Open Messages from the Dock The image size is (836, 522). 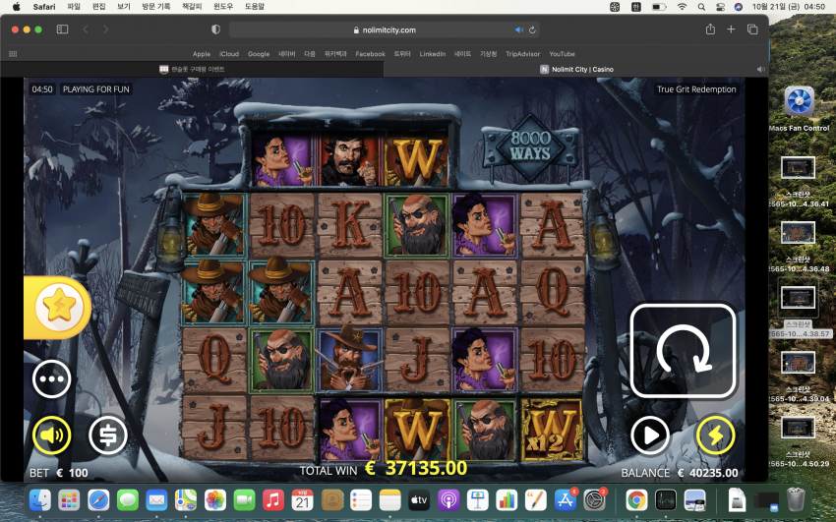(128, 500)
